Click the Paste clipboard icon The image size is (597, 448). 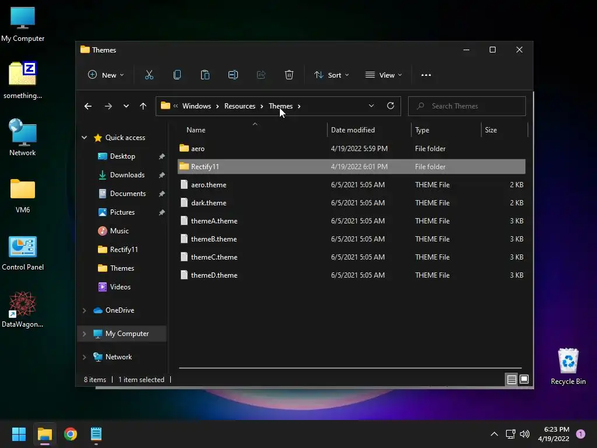click(205, 75)
